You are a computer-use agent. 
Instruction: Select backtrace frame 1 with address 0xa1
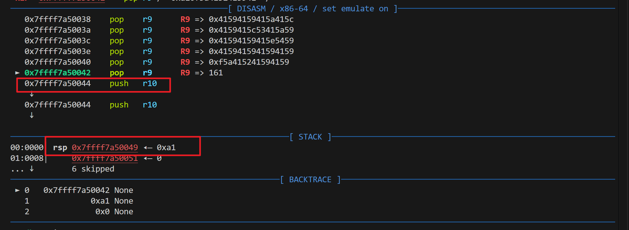100,201
